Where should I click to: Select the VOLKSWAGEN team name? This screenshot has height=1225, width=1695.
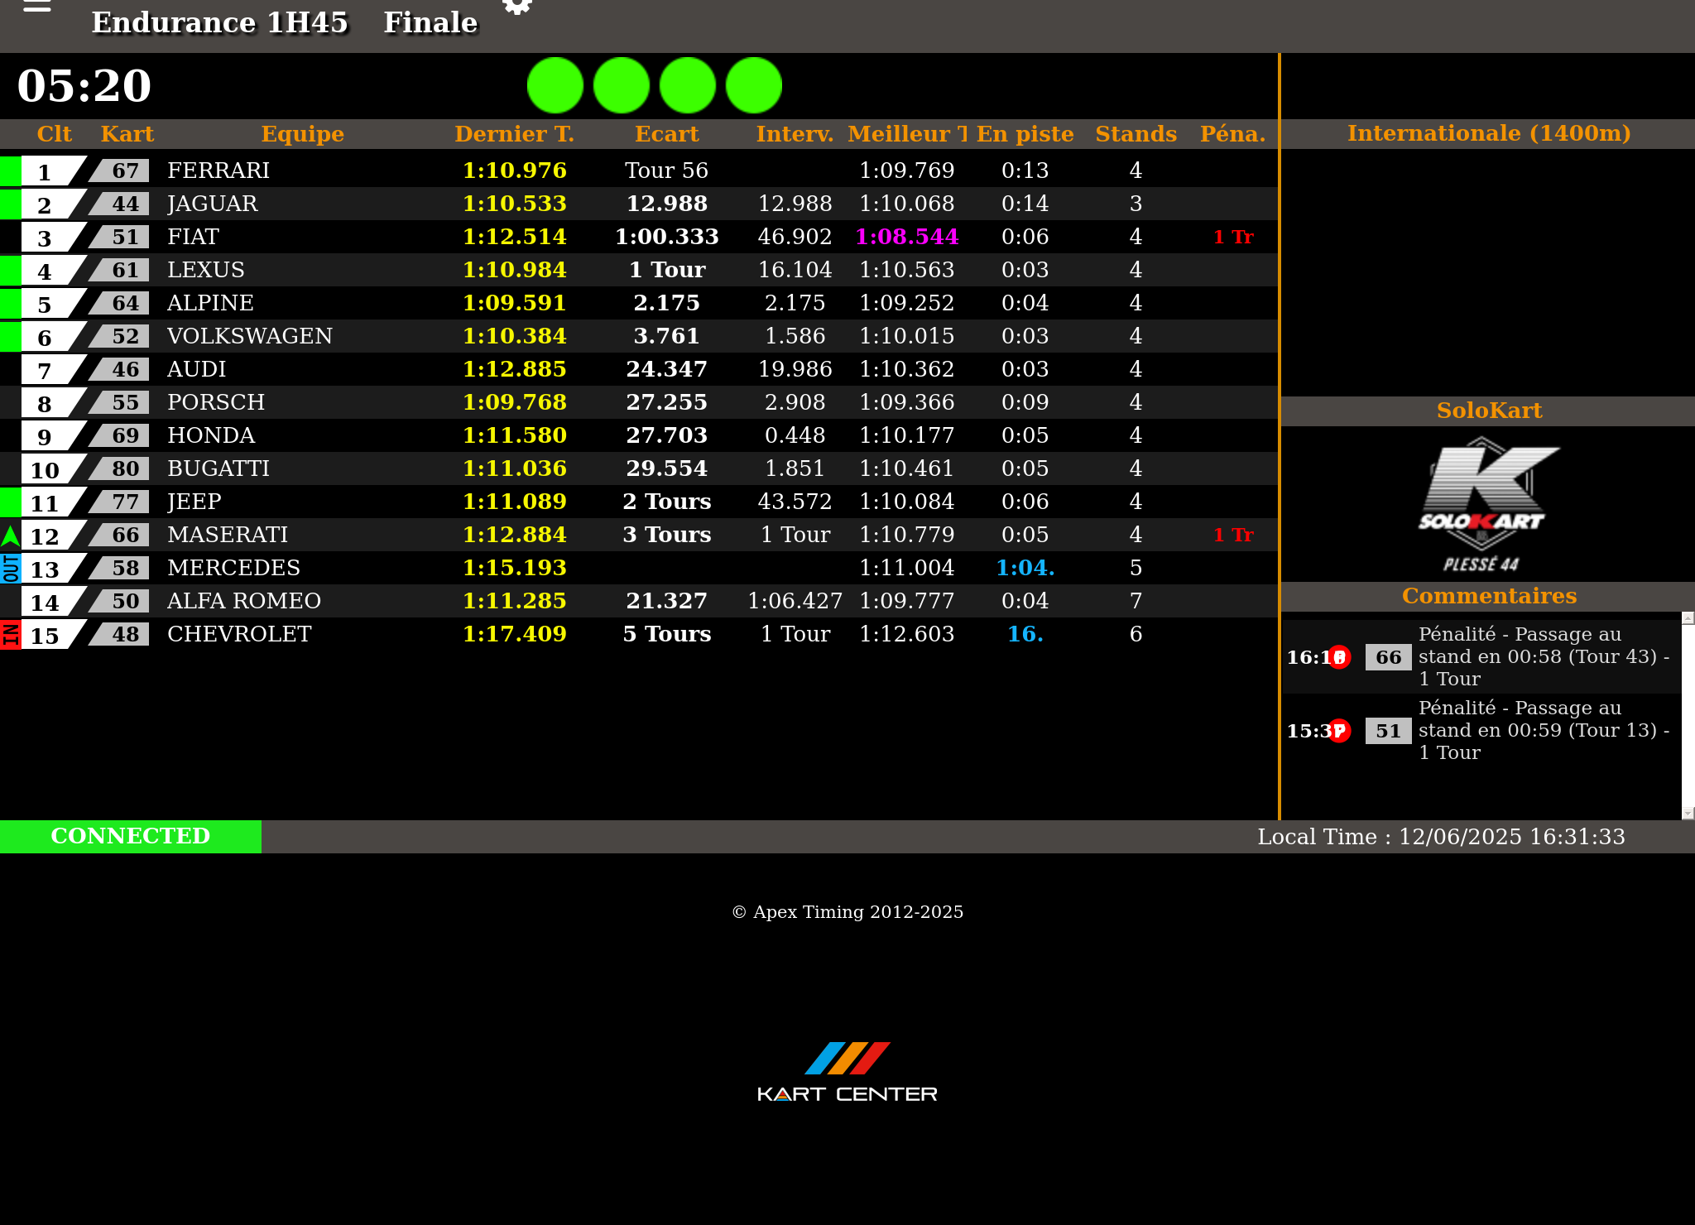(x=250, y=336)
